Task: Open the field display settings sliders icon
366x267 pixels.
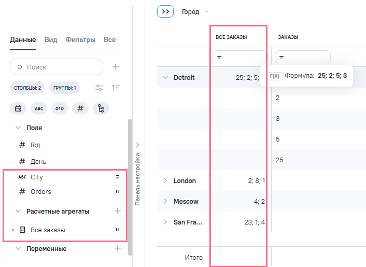Action: tap(99, 88)
